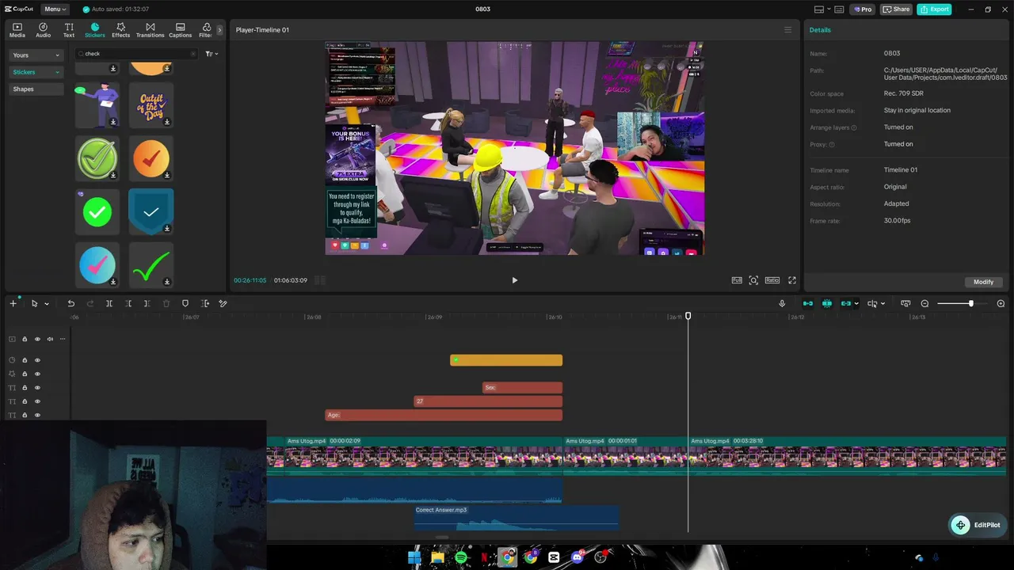Click the sticker search field containing 'check'
This screenshot has height=570, width=1014.
(135, 54)
